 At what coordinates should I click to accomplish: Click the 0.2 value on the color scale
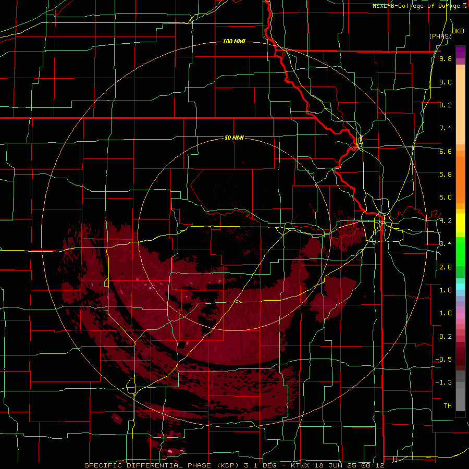(x=446, y=337)
